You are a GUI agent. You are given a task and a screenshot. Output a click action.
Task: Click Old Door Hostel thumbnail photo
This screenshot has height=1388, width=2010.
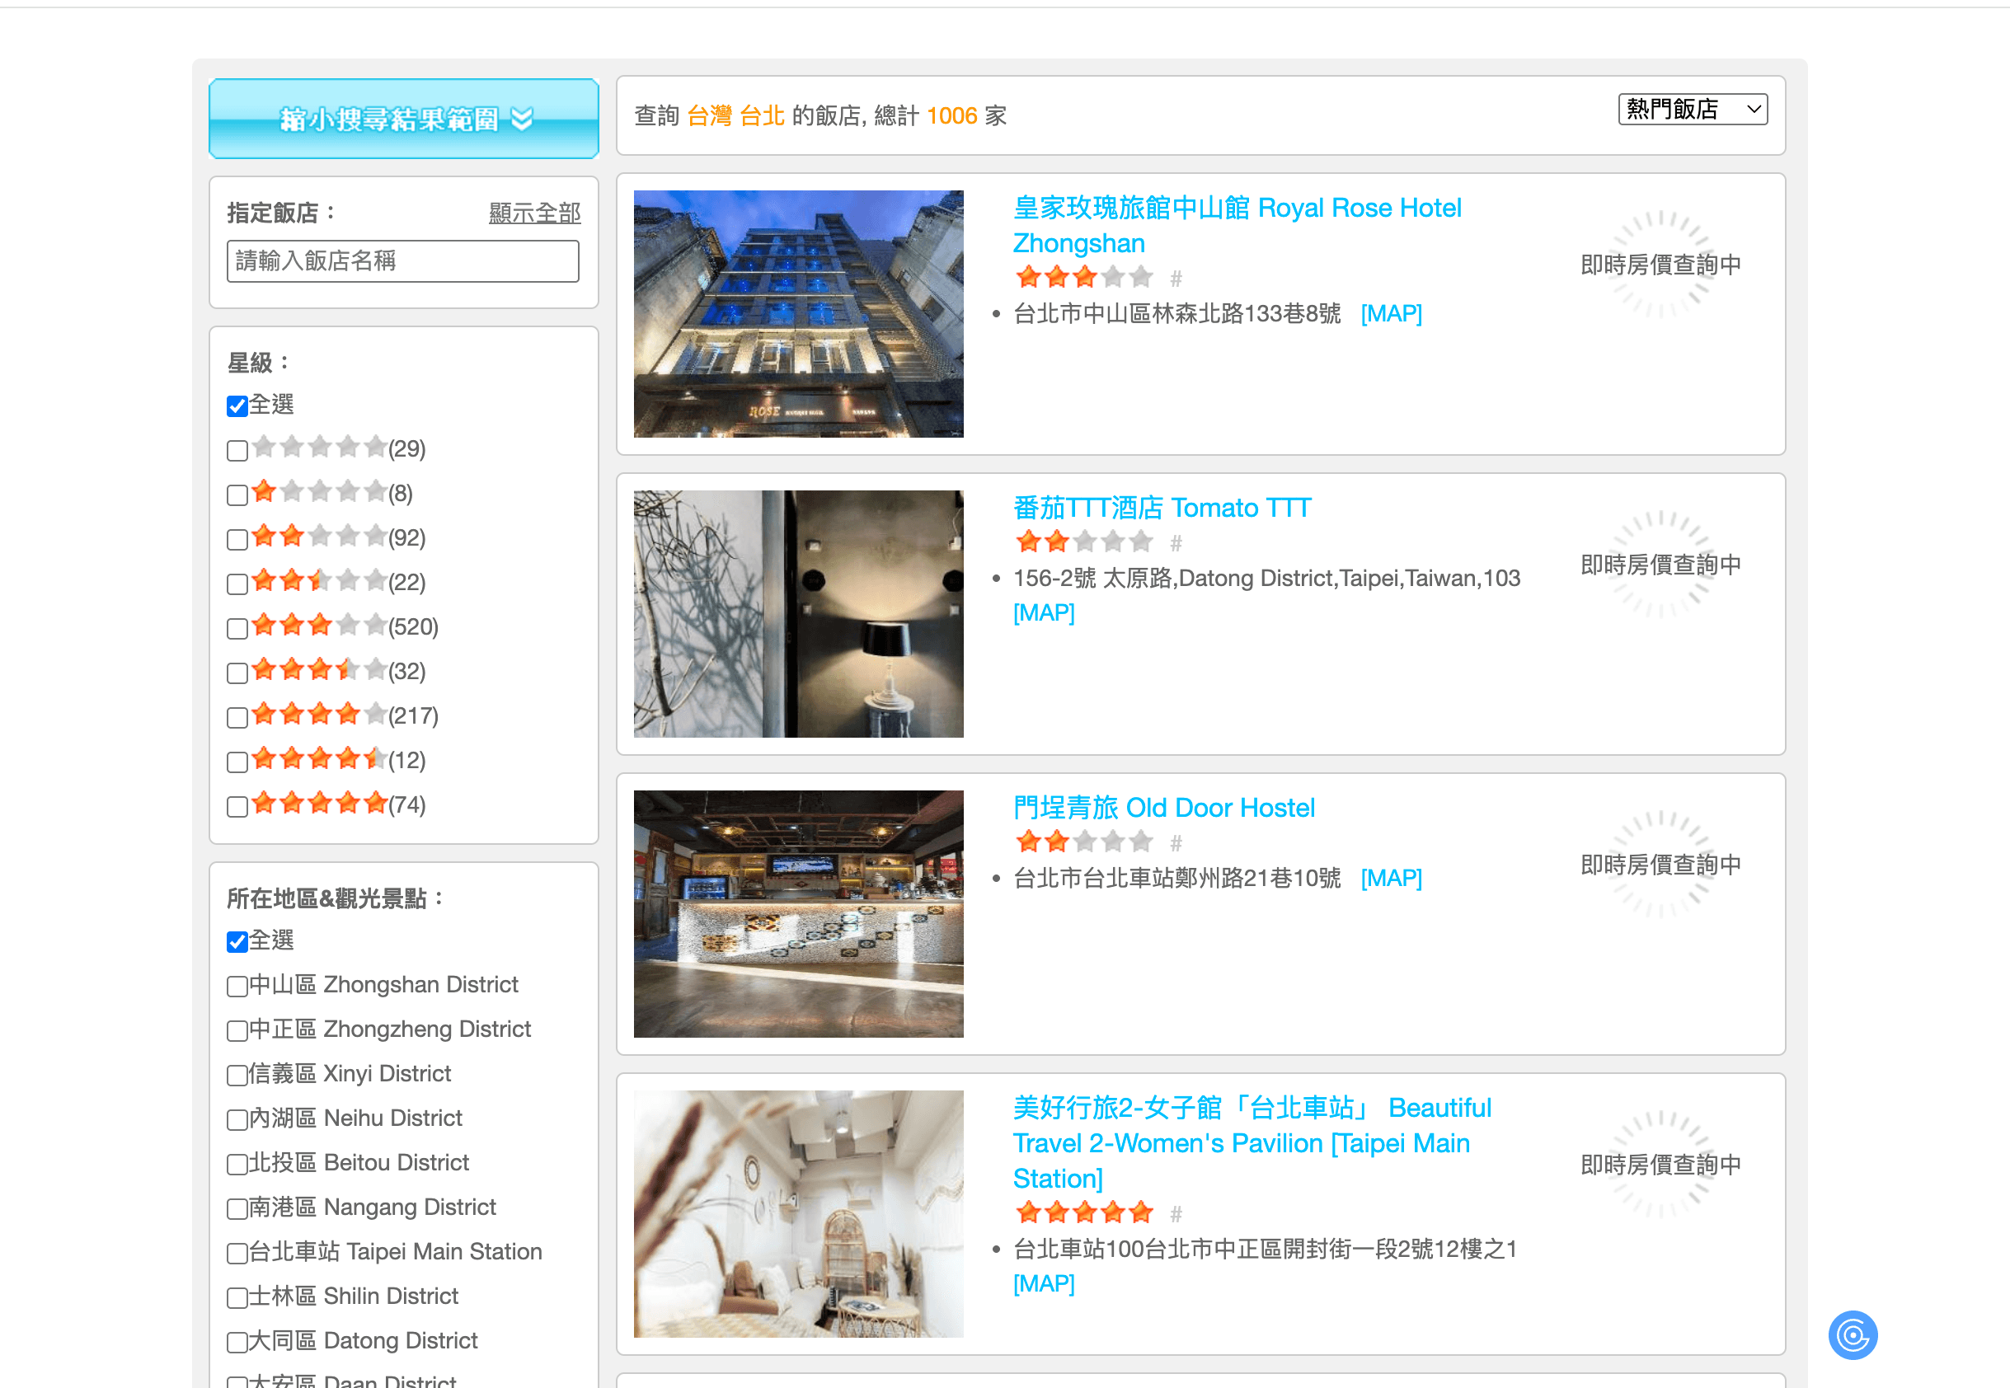click(x=797, y=913)
